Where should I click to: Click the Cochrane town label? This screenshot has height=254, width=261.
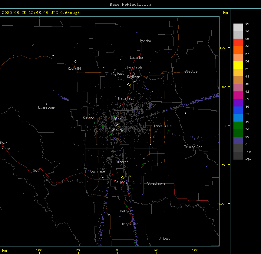97,171
